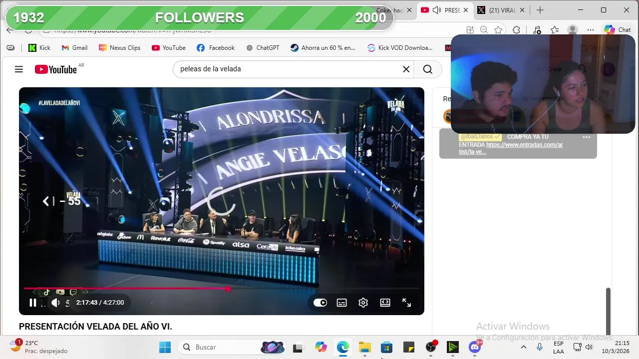Open the ESP LAA language switcher

pos(559,347)
